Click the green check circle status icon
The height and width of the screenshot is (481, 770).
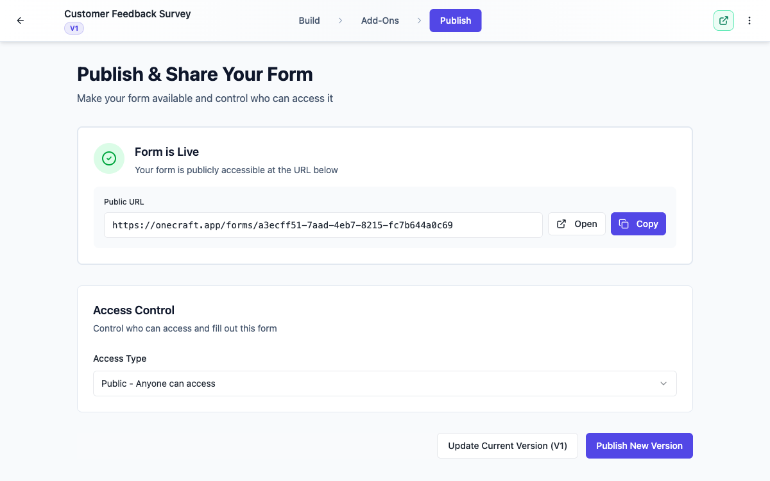pos(109,158)
